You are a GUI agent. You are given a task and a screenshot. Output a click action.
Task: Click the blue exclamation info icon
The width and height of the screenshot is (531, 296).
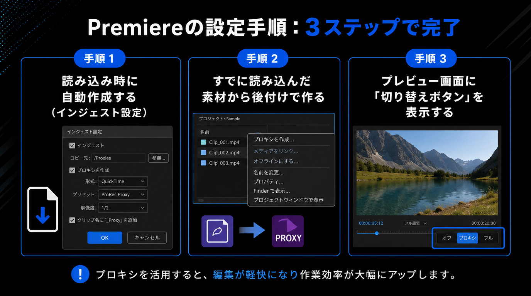[80, 274]
